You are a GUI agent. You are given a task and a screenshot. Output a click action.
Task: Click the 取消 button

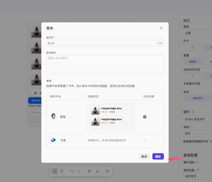tap(144, 156)
